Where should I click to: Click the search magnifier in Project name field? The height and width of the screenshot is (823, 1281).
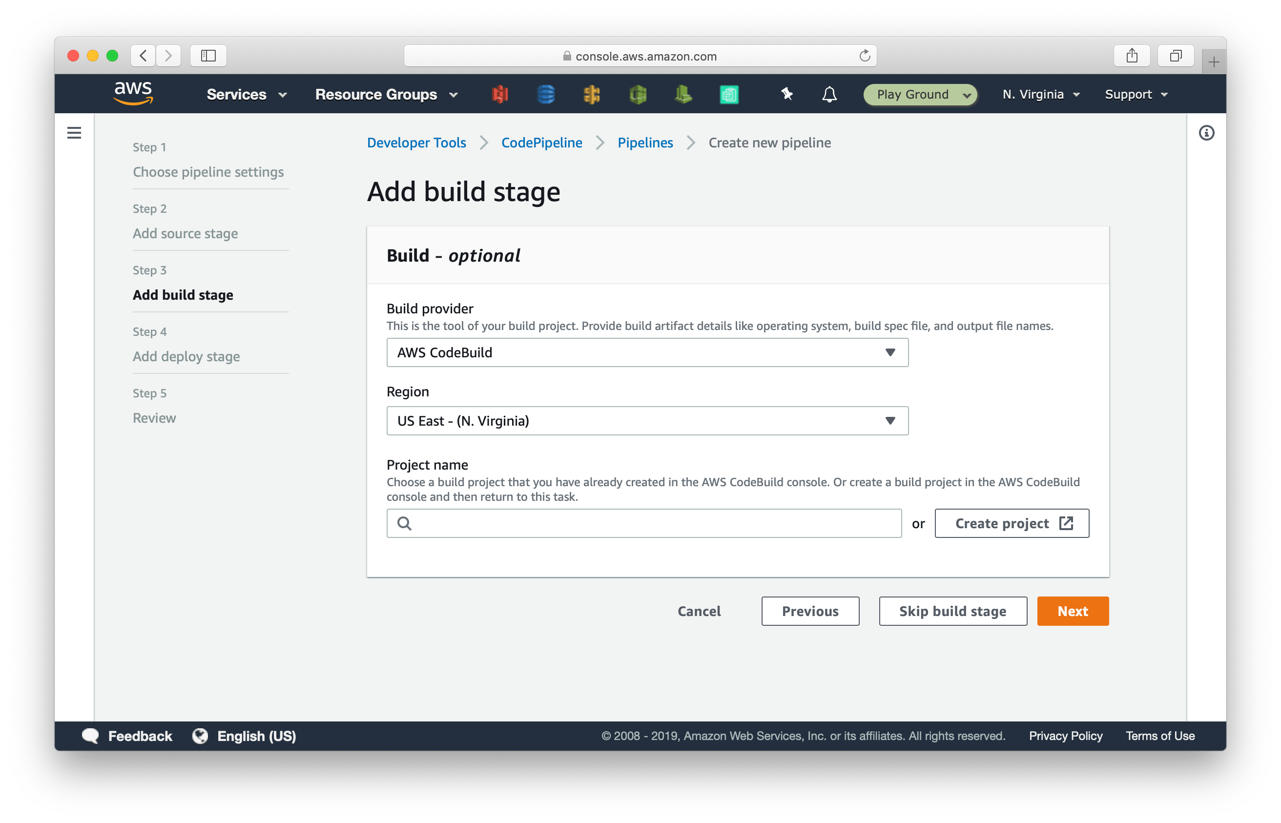[x=405, y=523]
